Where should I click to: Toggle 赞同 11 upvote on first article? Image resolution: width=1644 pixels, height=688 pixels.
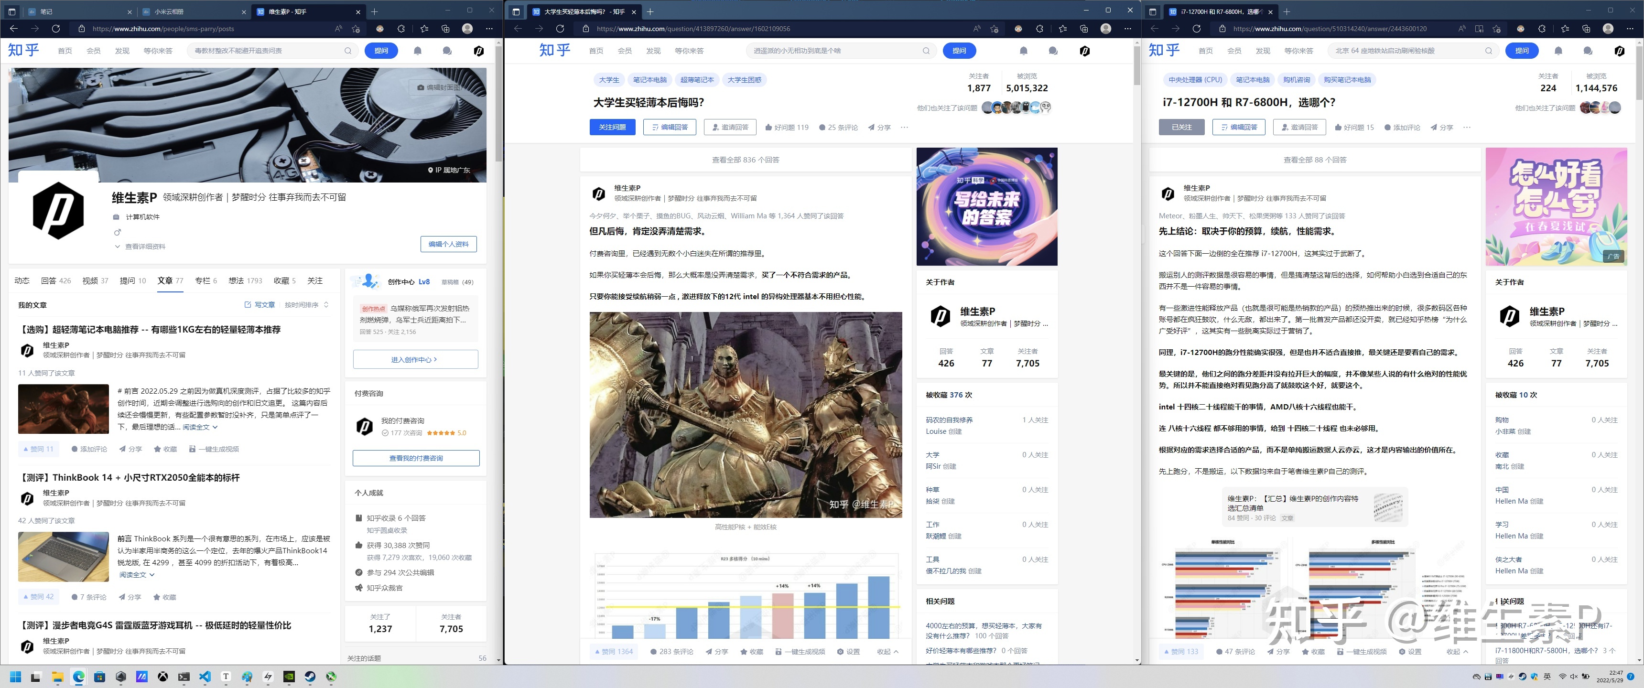[38, 449]
